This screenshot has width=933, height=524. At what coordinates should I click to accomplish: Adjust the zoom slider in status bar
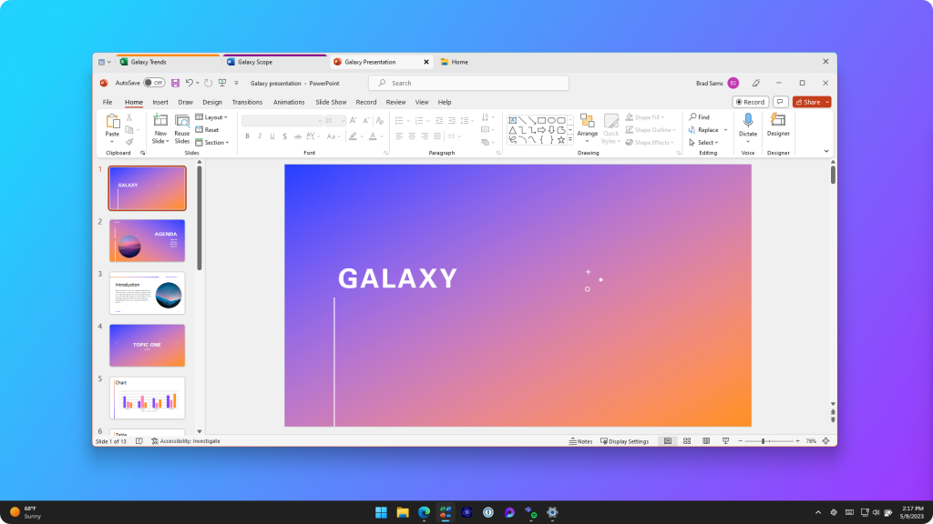pyautogui.click(x=764, y=441)
